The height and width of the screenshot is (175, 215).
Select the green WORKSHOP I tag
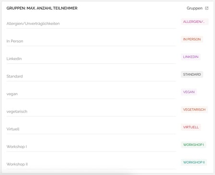tap(193, 145)
